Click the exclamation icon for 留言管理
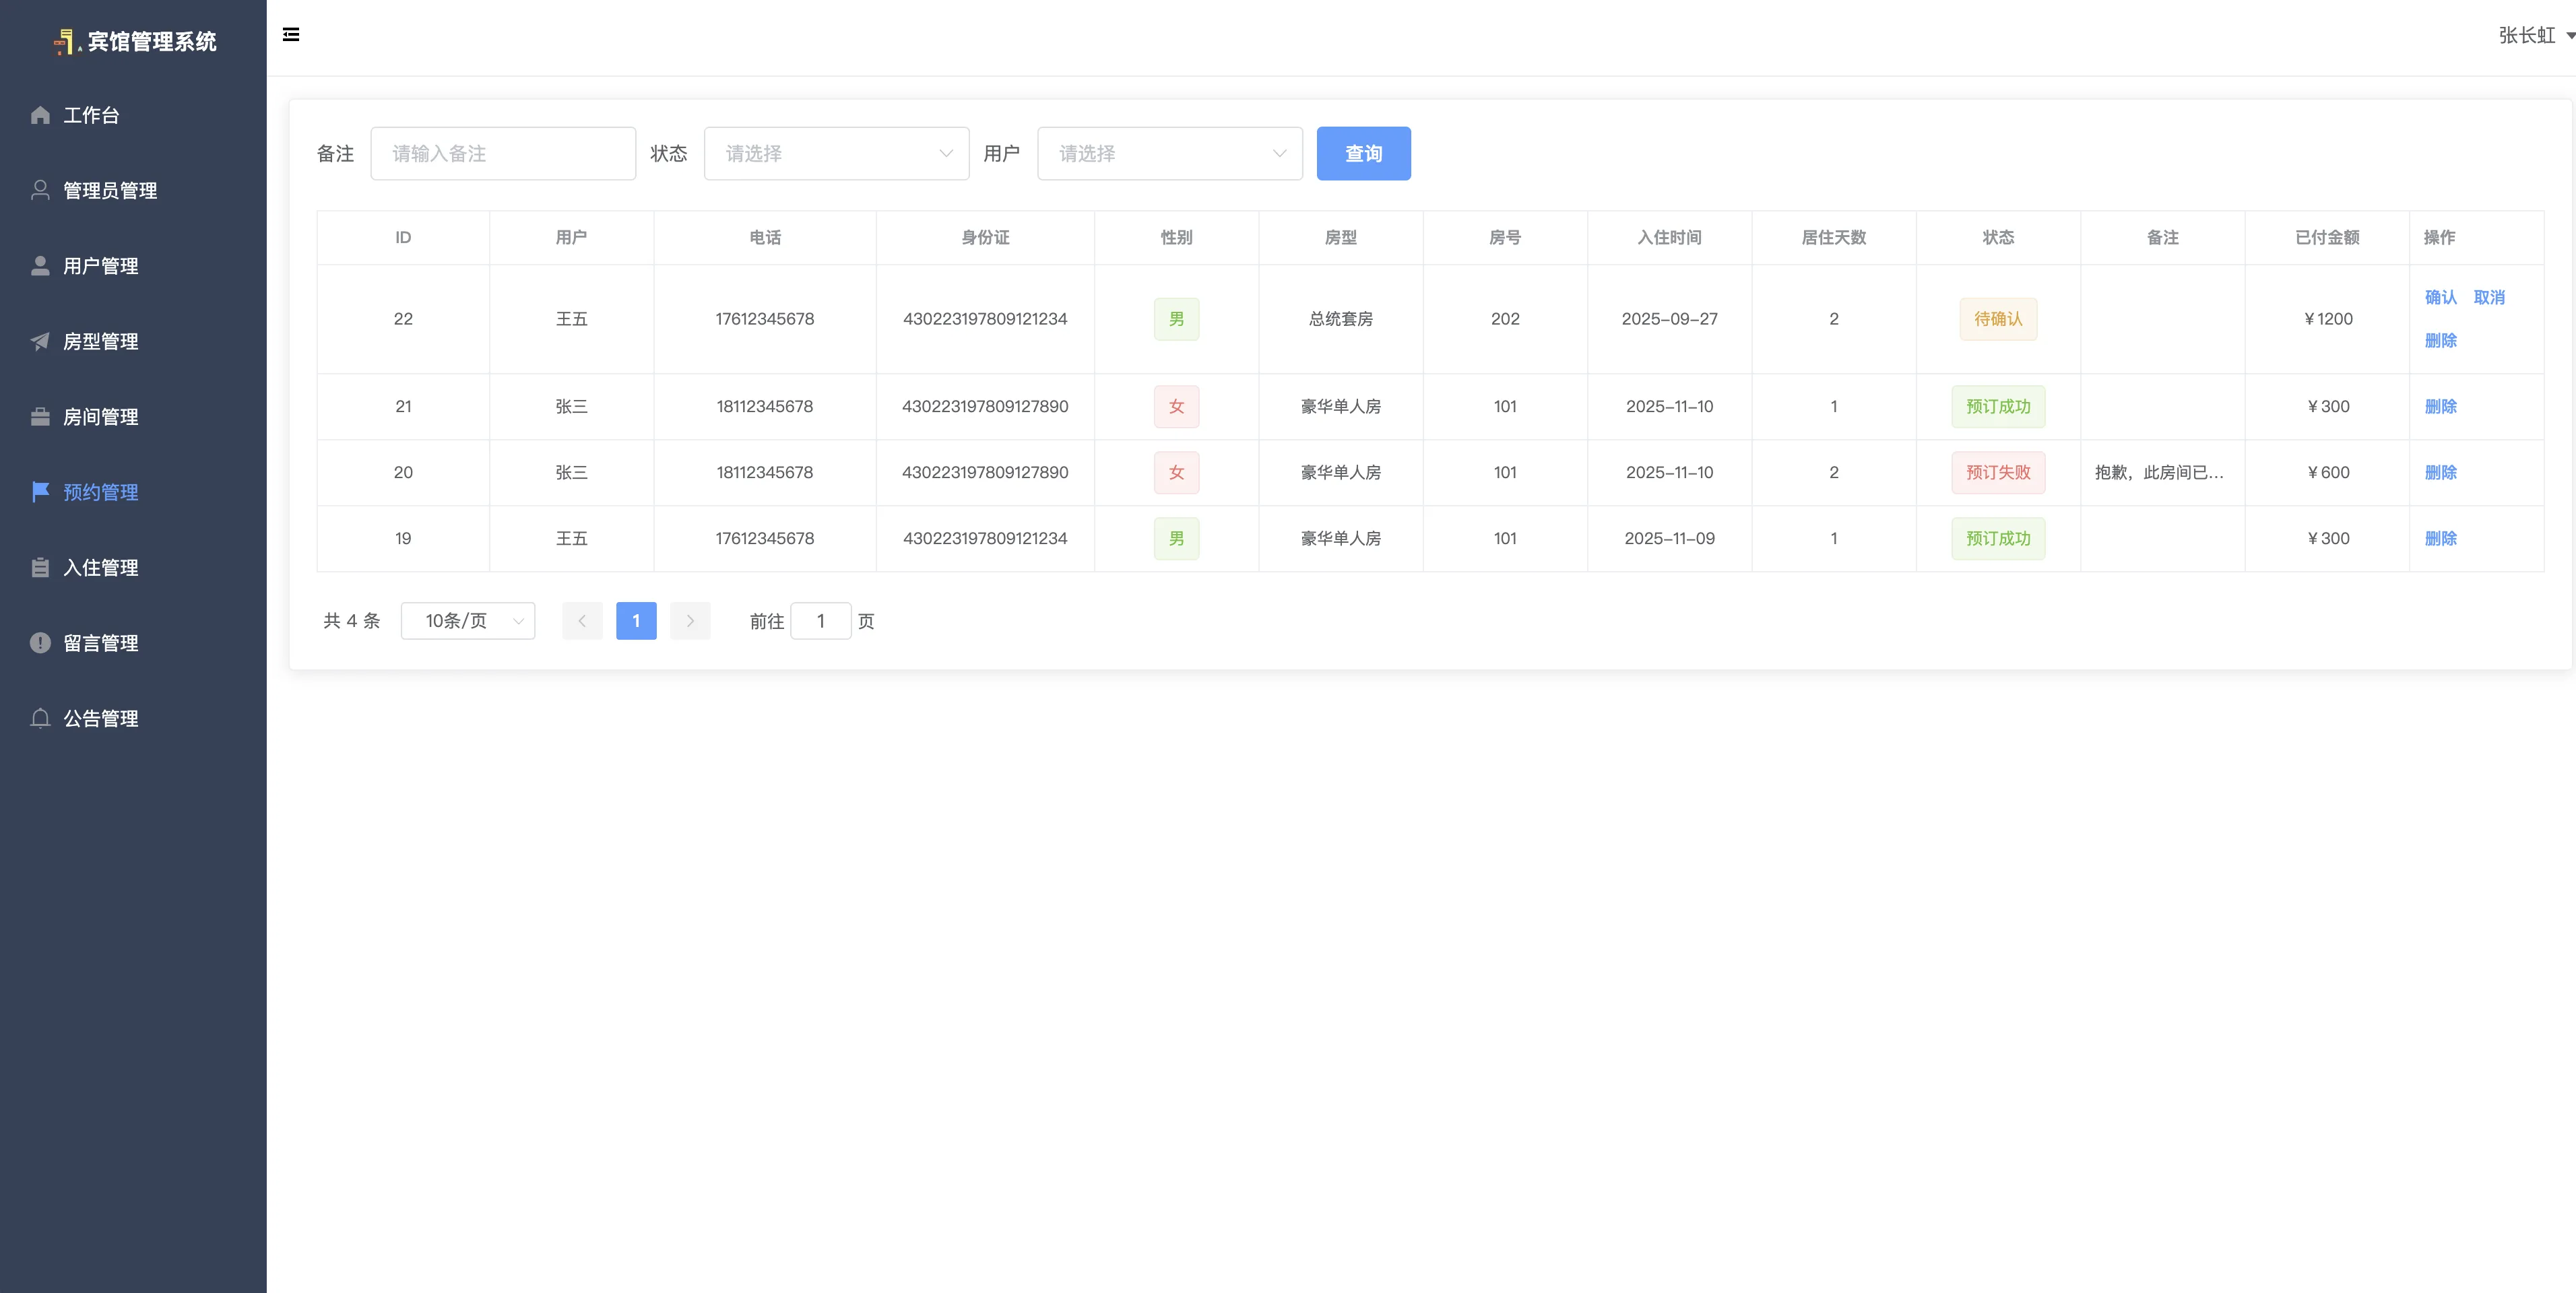2576x1293 pixels. tap(40, 642)
